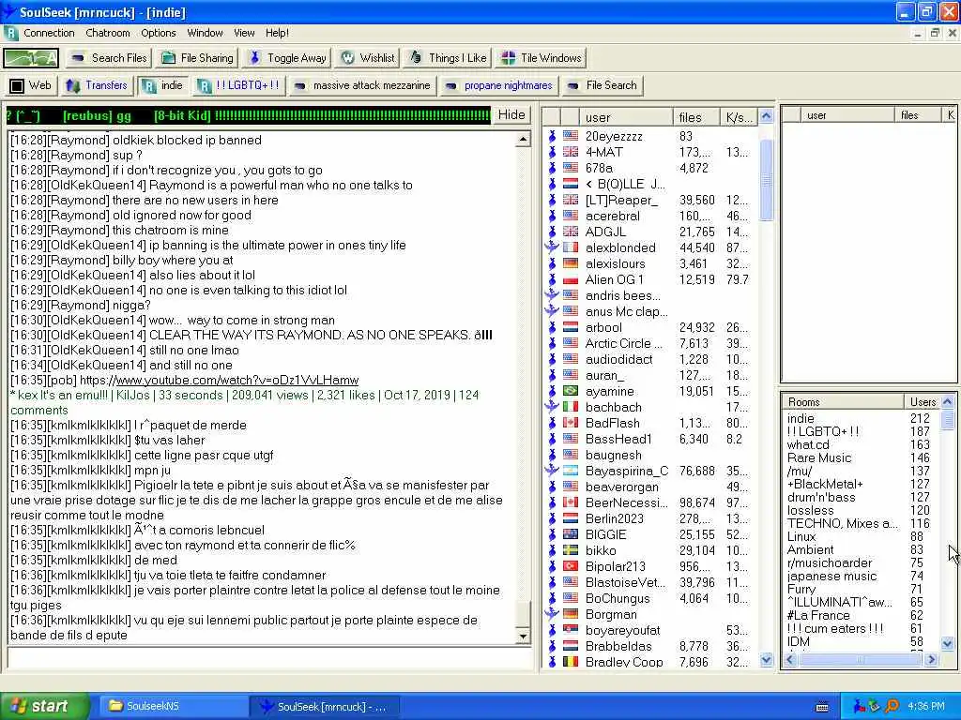Click the green bandwidth graph icon
The height and width of the screenshot is (720, 961).
[31, 58]
